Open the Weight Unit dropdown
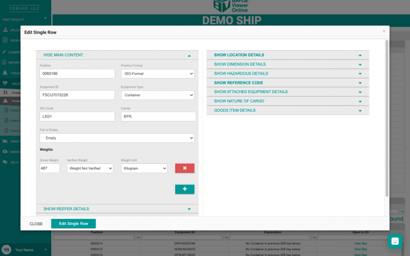 pos(144,168)
